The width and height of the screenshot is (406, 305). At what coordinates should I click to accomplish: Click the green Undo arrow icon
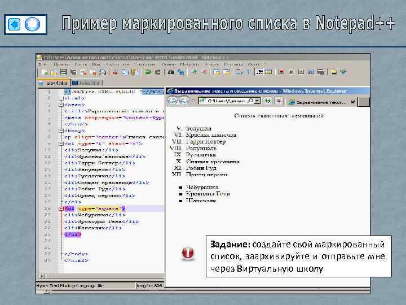(x=148, y=72)
